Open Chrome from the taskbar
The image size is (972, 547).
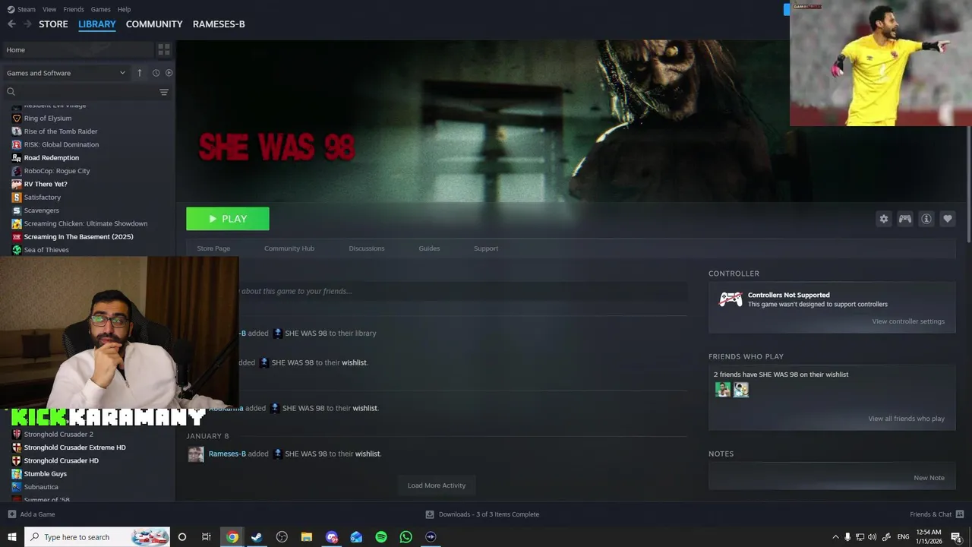[232, 537]
